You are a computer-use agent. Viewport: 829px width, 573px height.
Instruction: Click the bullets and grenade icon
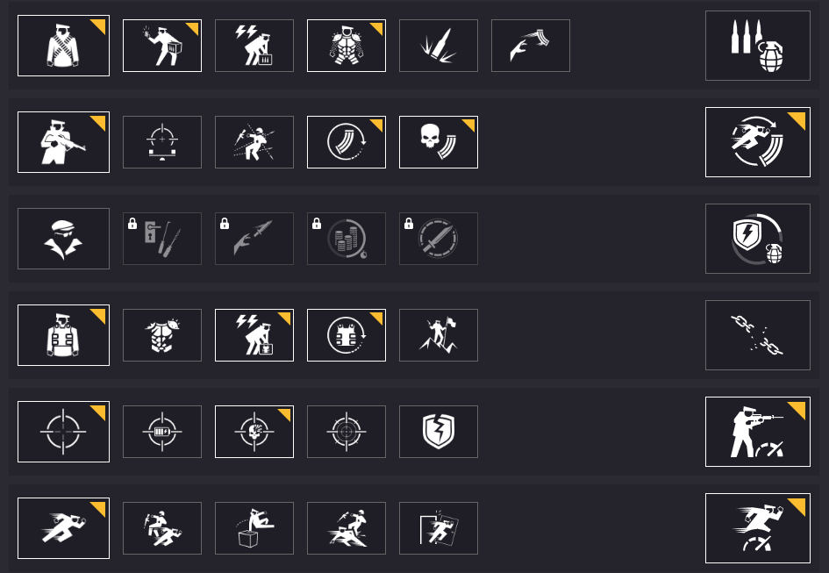pos(757,46)
